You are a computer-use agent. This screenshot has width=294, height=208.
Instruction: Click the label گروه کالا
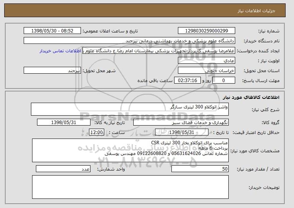point(270,123)
